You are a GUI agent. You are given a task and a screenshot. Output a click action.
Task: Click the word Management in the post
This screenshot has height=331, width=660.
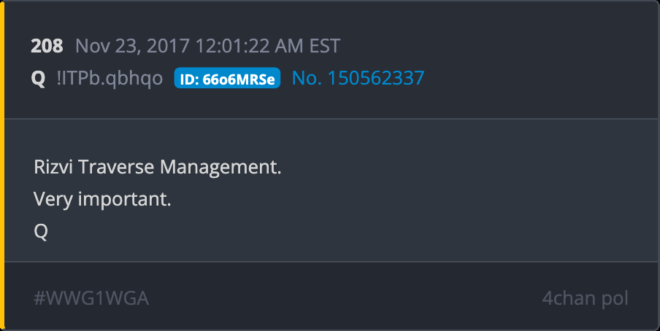(220, 168)
